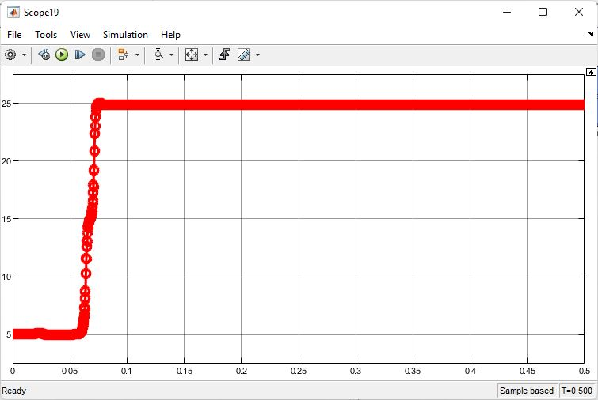Image resolution: width=598 pixels, height=400 pixels.
Task: Click the Sample based status label
Action: point(526,391)
